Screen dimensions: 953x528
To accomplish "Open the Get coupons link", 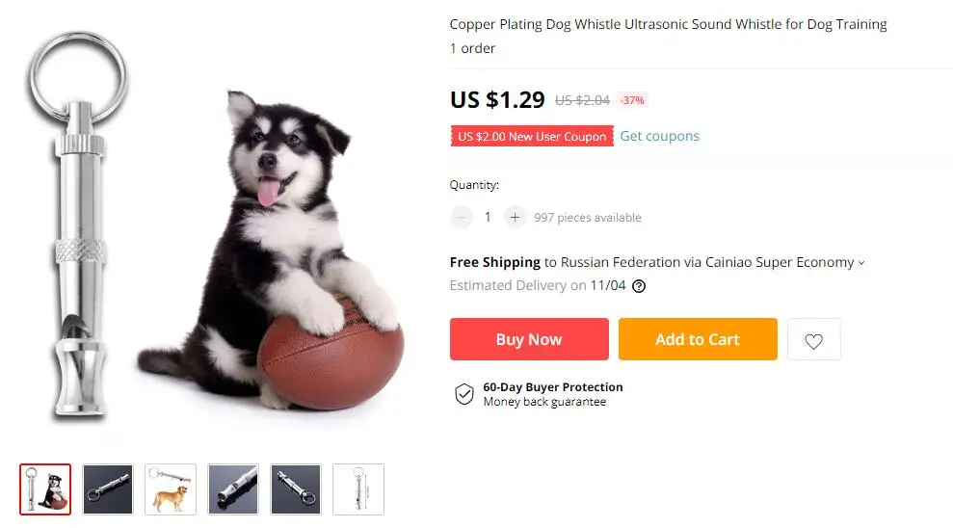I will tap(659, 136).
